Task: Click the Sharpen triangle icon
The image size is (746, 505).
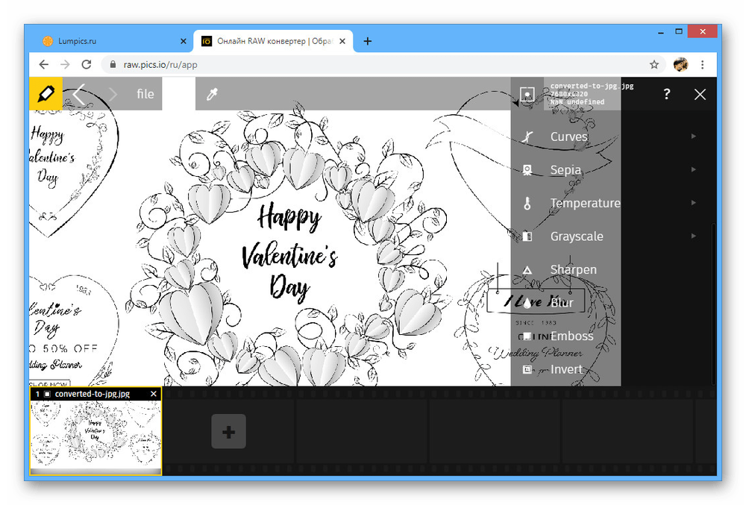Action: click(527, 269)
